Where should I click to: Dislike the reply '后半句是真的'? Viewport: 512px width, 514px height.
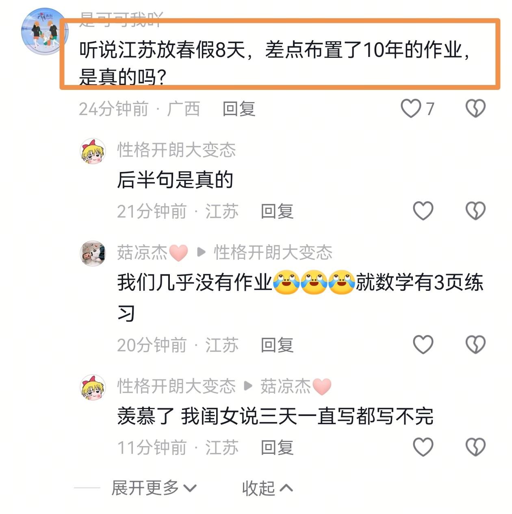pyautogui.click(x=475, y=211)
